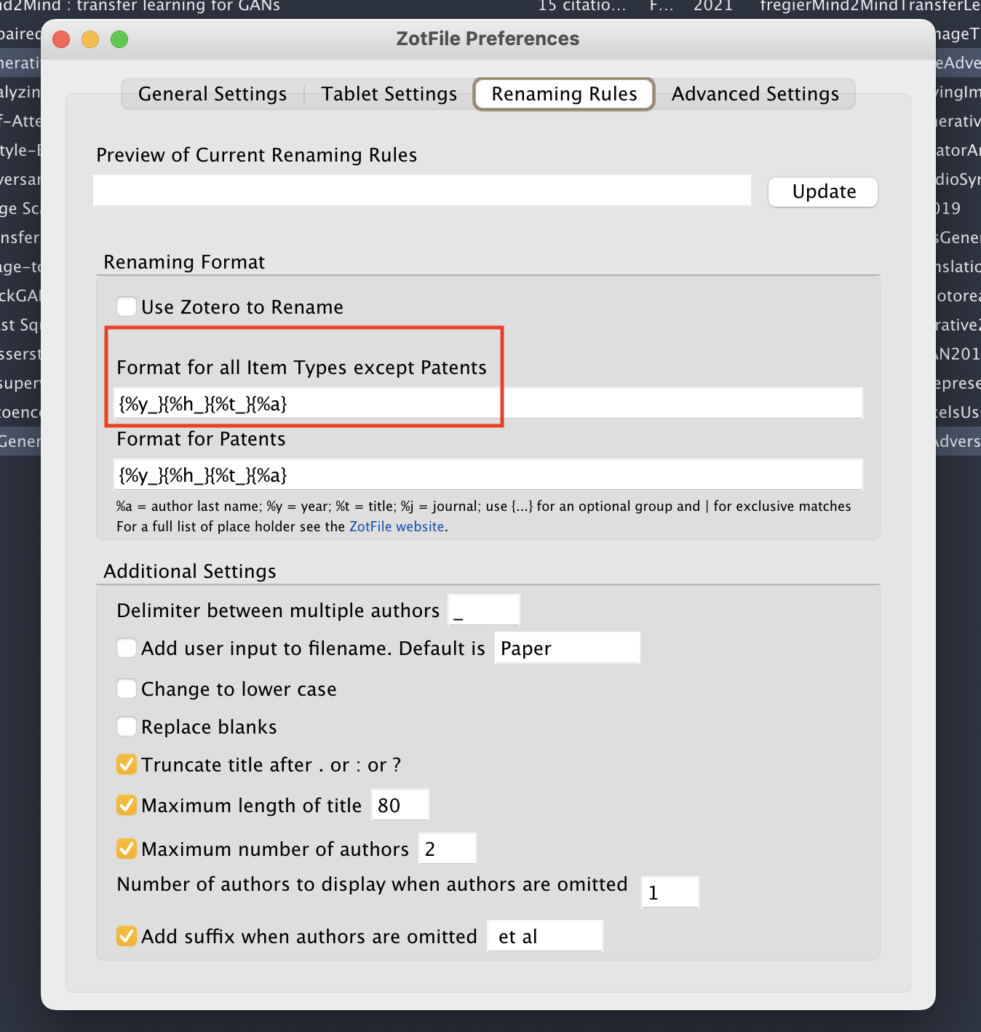This screenshot has width=981, height=1032.
Task: Click delimiter between multiple authors field
Action: (x=484, y=610)
